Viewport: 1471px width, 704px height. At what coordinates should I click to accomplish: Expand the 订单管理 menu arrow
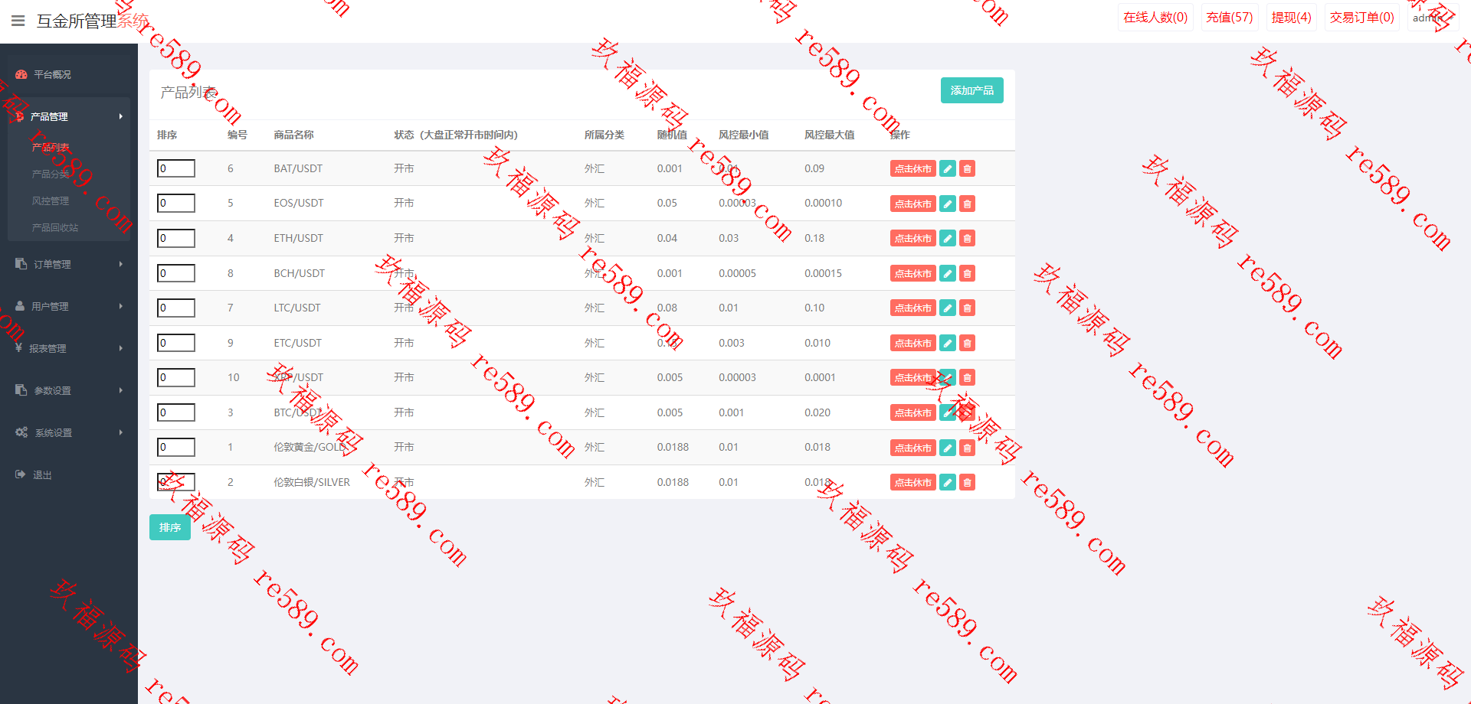tap(120, 264)
